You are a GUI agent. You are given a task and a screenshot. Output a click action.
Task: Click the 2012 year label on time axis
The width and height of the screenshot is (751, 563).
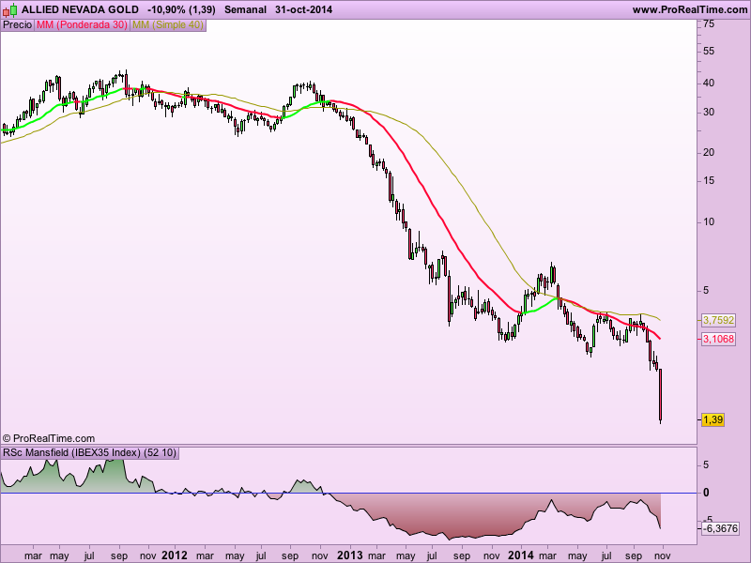tap(175, 555)
